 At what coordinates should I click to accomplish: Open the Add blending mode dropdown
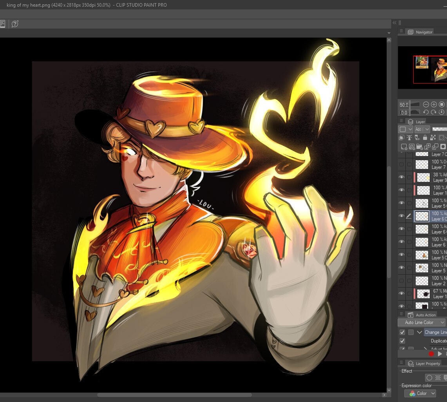(x=423, y=129)
